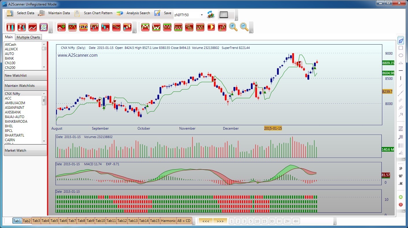408x228 pixels.
Task: Click the W pattern scan icon
Action: tap(156, 27)
